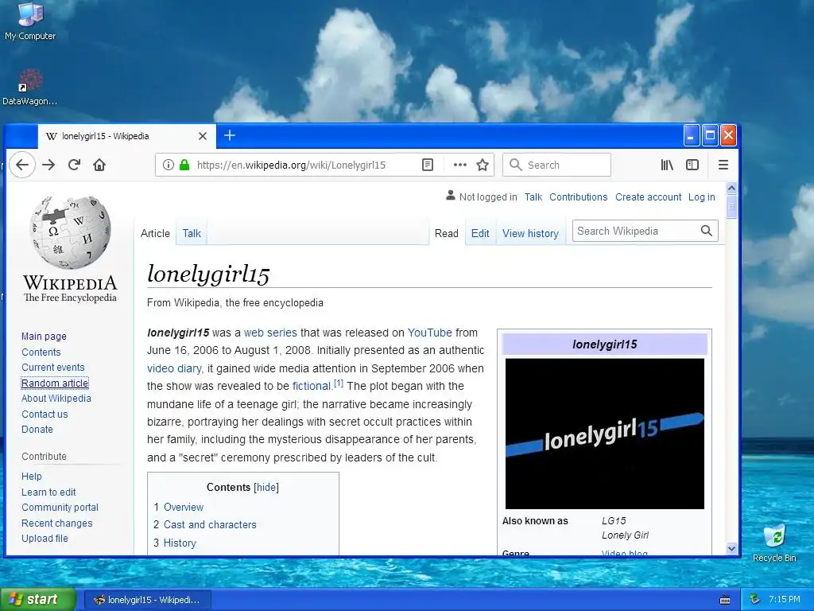Click the Wikipedia globe logo
Image resolution: width=814 pixels, height=611 pixels.
[71, 232]
